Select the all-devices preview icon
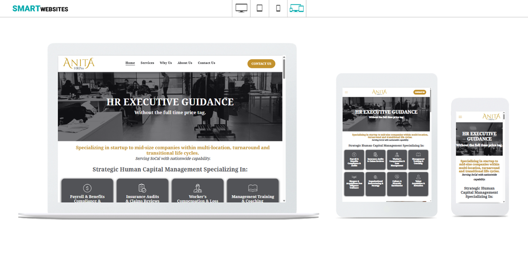 pos(296,8)
